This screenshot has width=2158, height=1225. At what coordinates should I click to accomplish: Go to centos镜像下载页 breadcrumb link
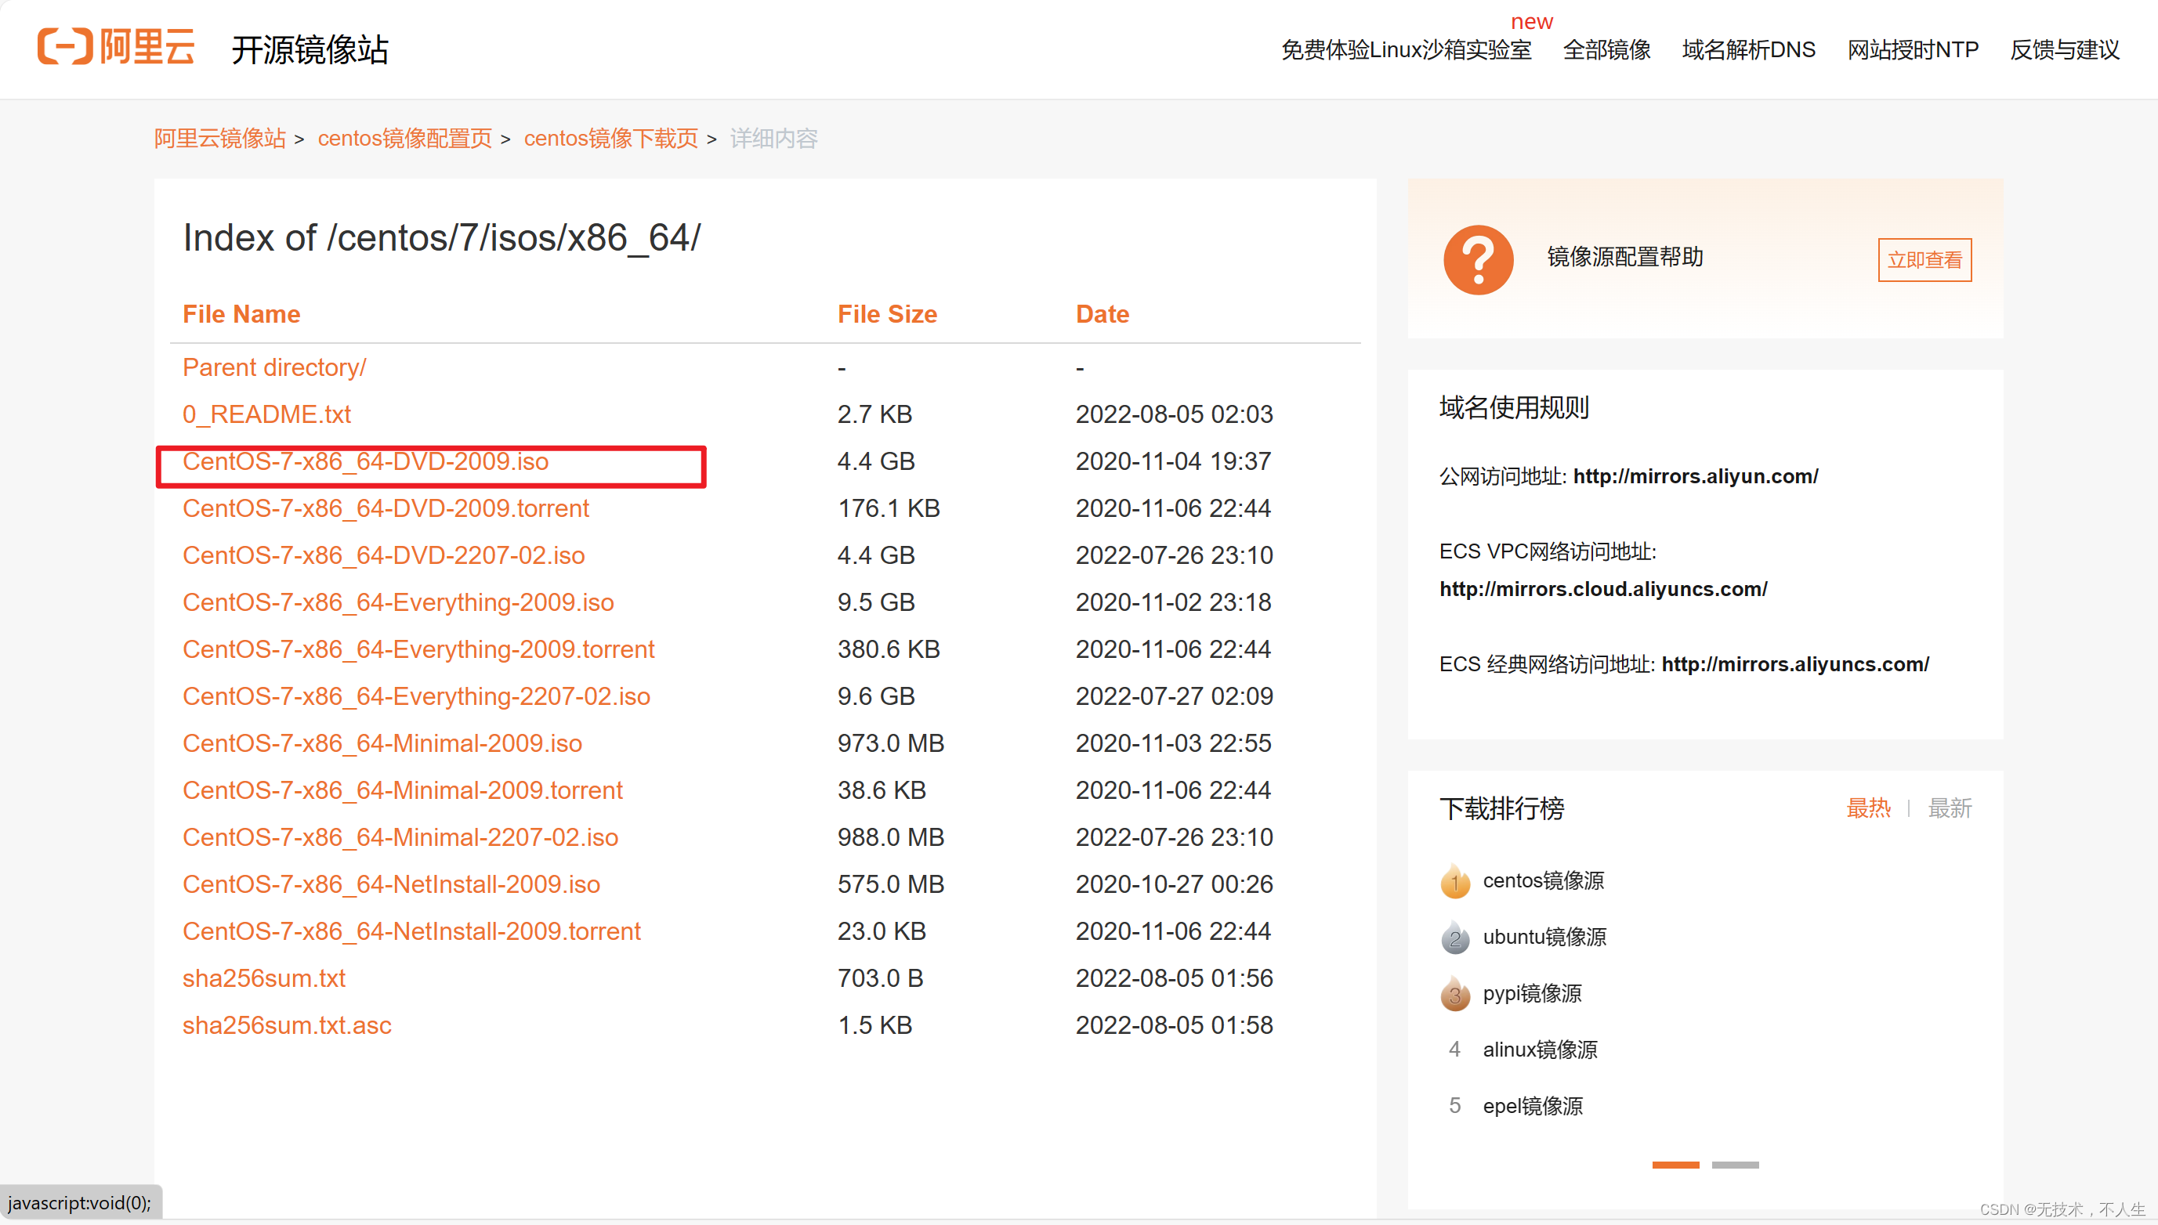[611, 139]
